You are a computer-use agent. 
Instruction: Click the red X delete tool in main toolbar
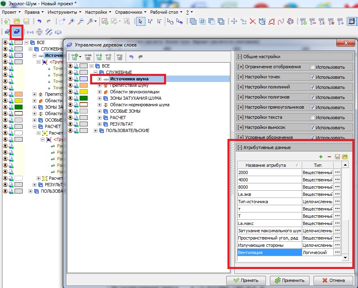coord(253,21)
